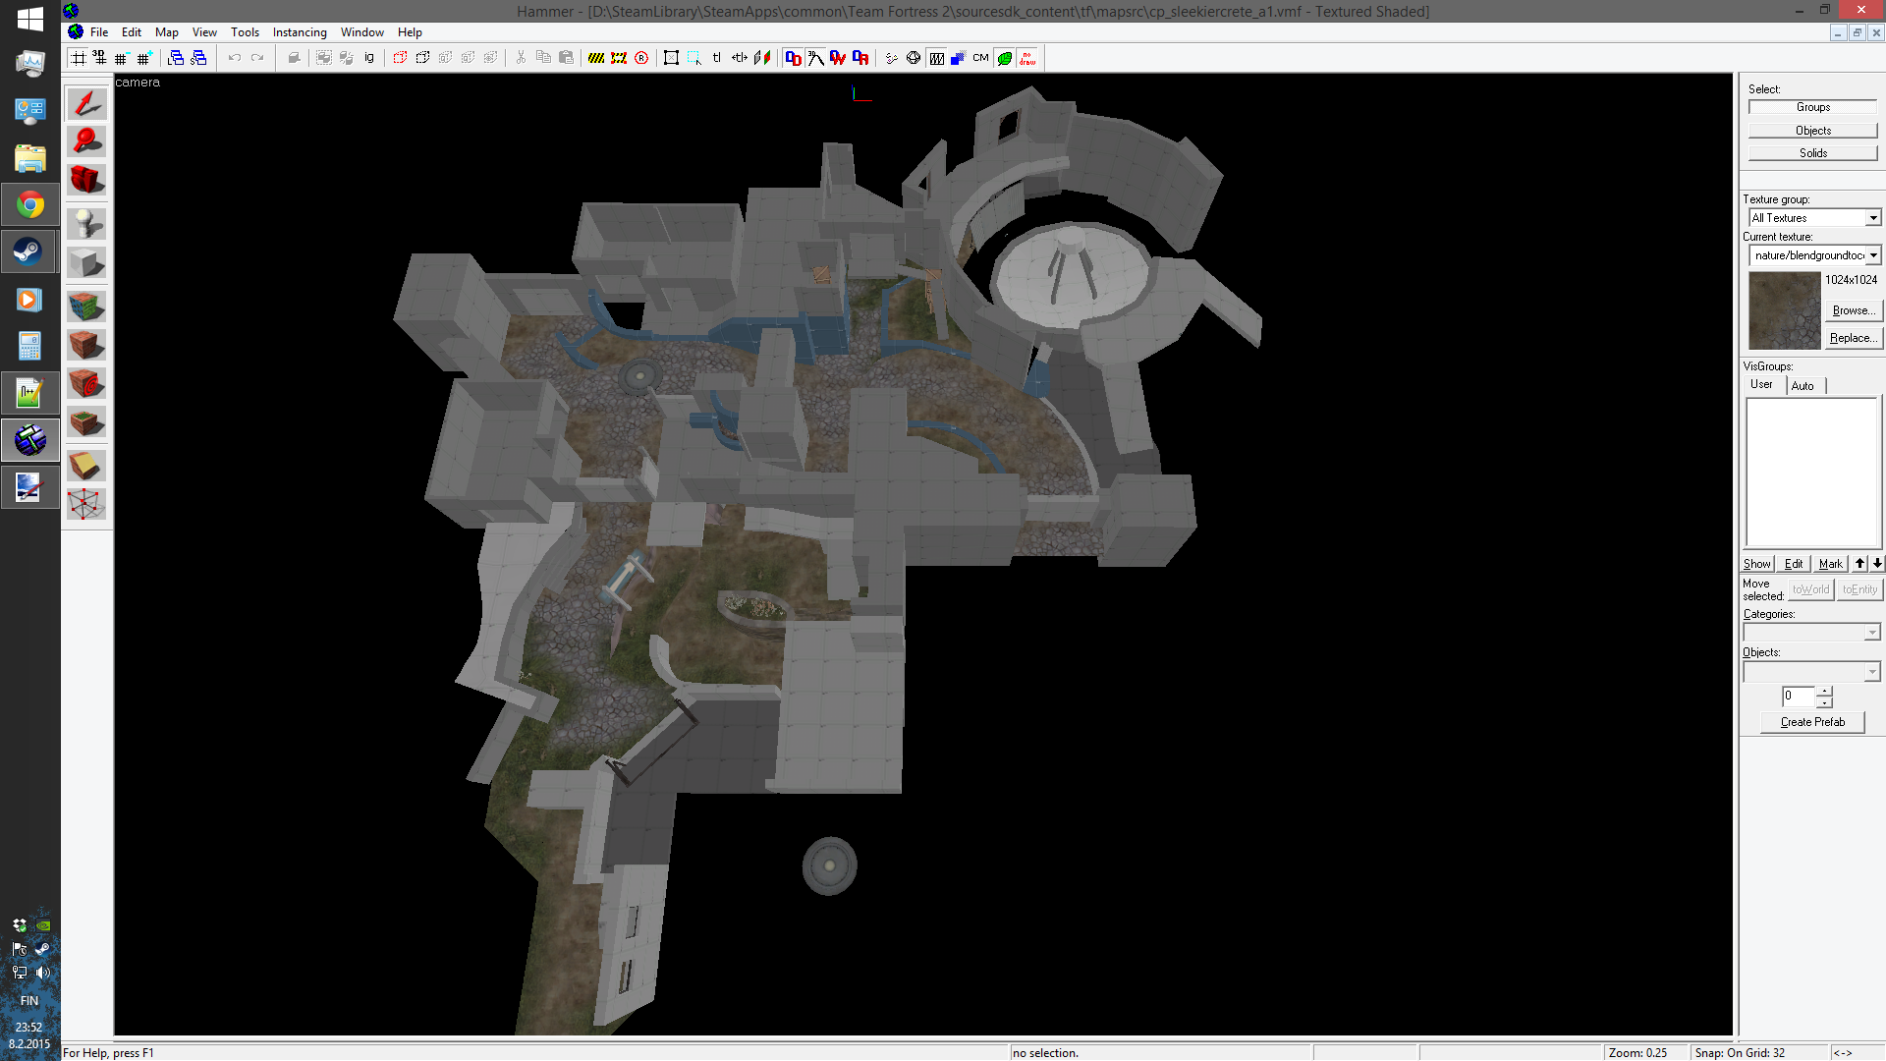Choose the Camera tool
Screen dimensions: 1886x1061
86,180
